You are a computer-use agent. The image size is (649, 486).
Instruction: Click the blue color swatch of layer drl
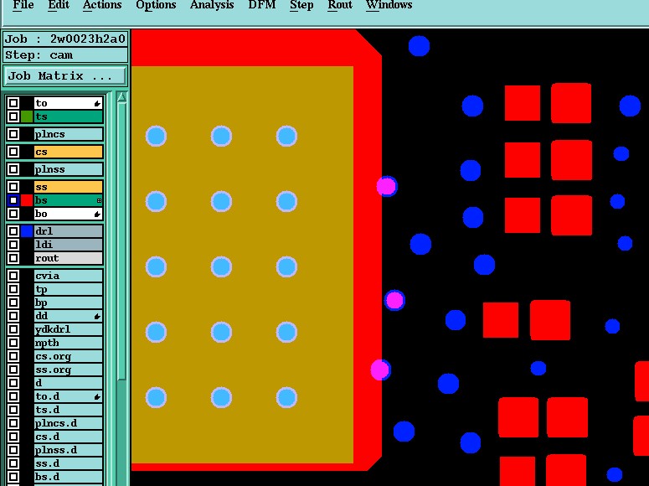coord(27,231)
